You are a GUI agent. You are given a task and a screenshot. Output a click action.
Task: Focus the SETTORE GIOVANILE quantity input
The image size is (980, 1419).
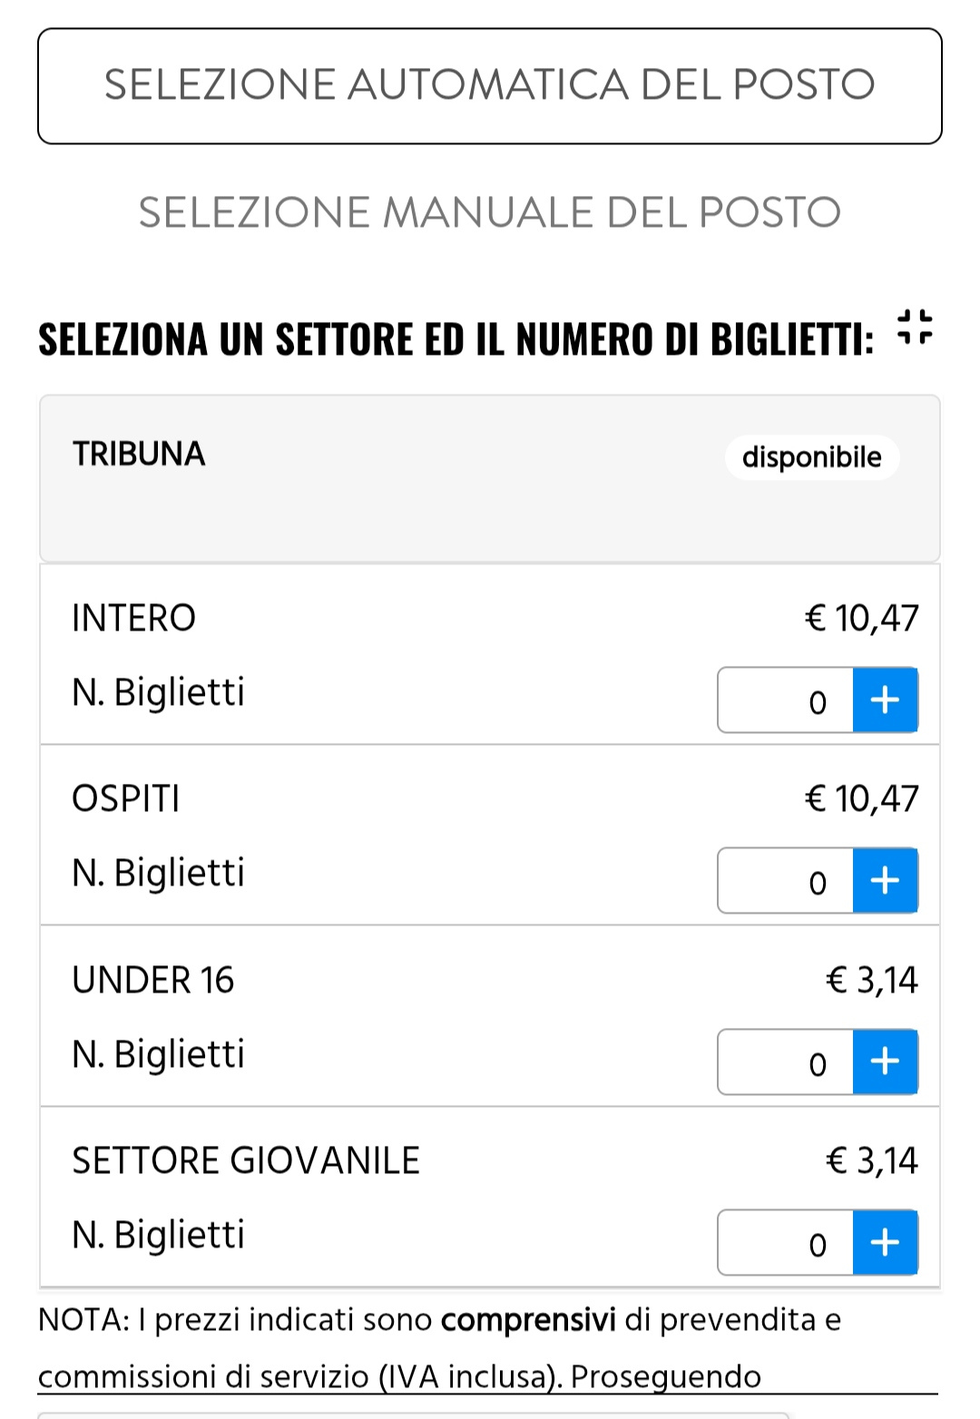pos(786,1243)
